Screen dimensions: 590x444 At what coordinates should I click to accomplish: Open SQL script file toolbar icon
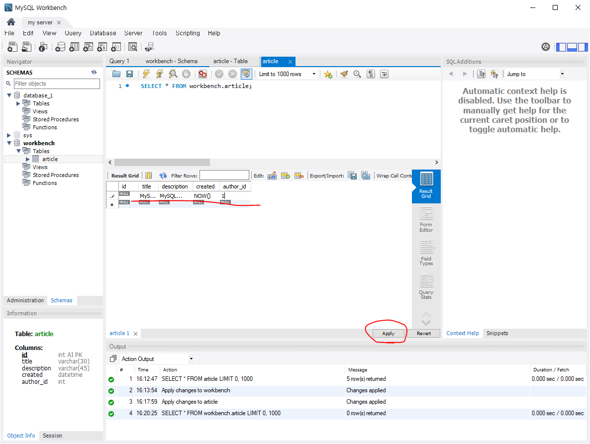(26, 47)
